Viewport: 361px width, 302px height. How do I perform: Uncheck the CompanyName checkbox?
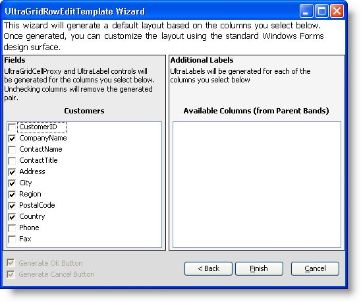[x=12, y=138]
